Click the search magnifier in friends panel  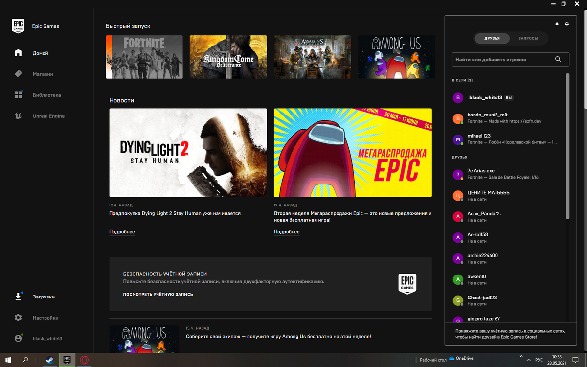[558, 59]
